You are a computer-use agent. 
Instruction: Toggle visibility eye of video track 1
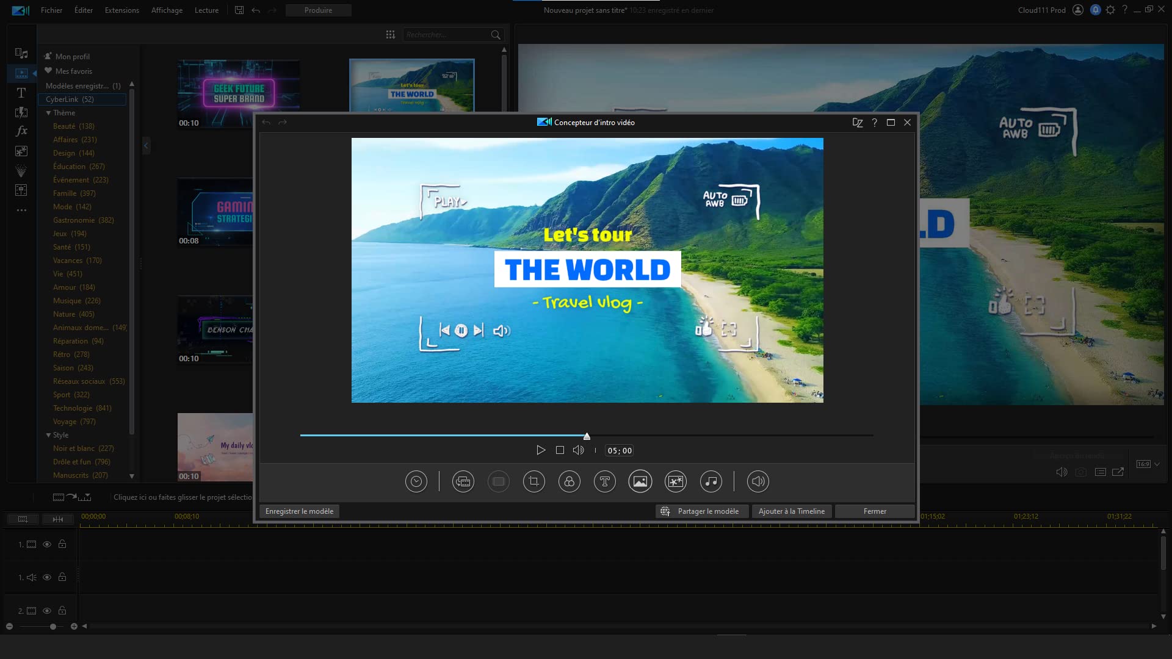pos(47,544)
